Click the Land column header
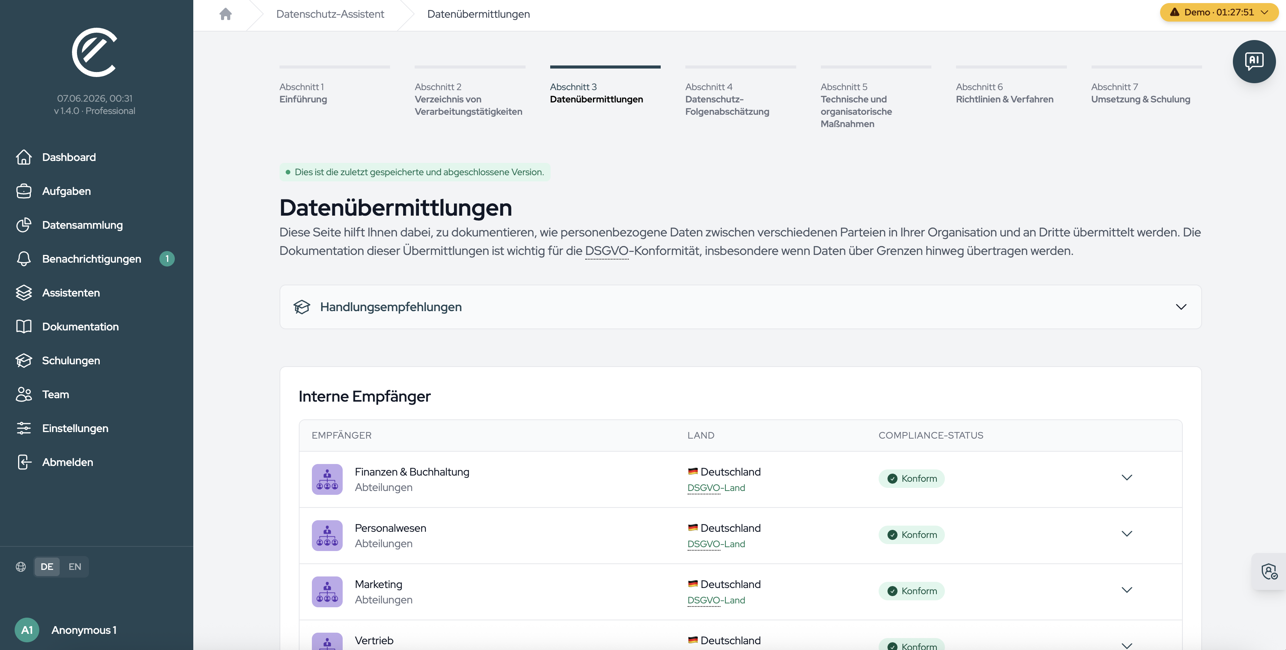 (700, 436)
